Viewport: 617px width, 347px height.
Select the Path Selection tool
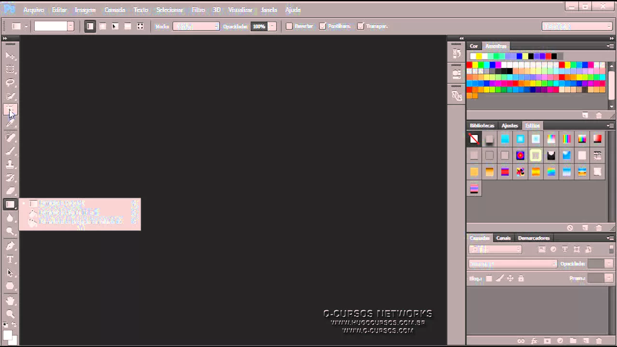10,273
